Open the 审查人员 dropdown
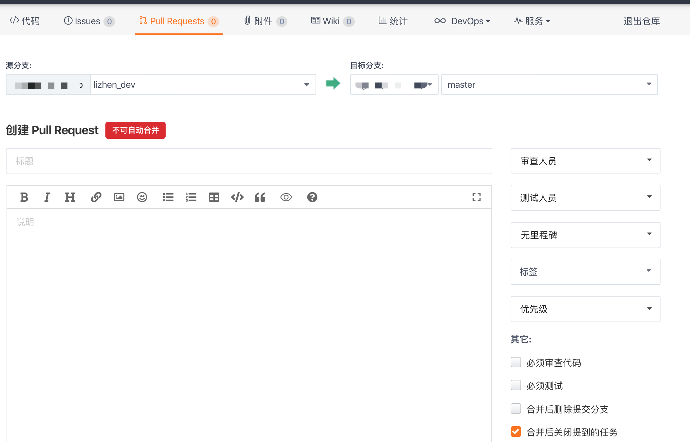Viewport: 690px width, 442px height. click(x=585, y=161)
